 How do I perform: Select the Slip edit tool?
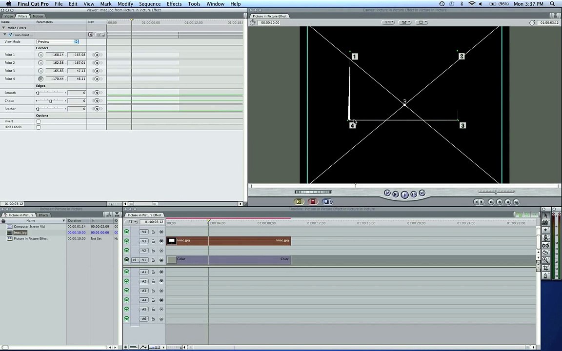pyautogui.click(x=545, y=245)
